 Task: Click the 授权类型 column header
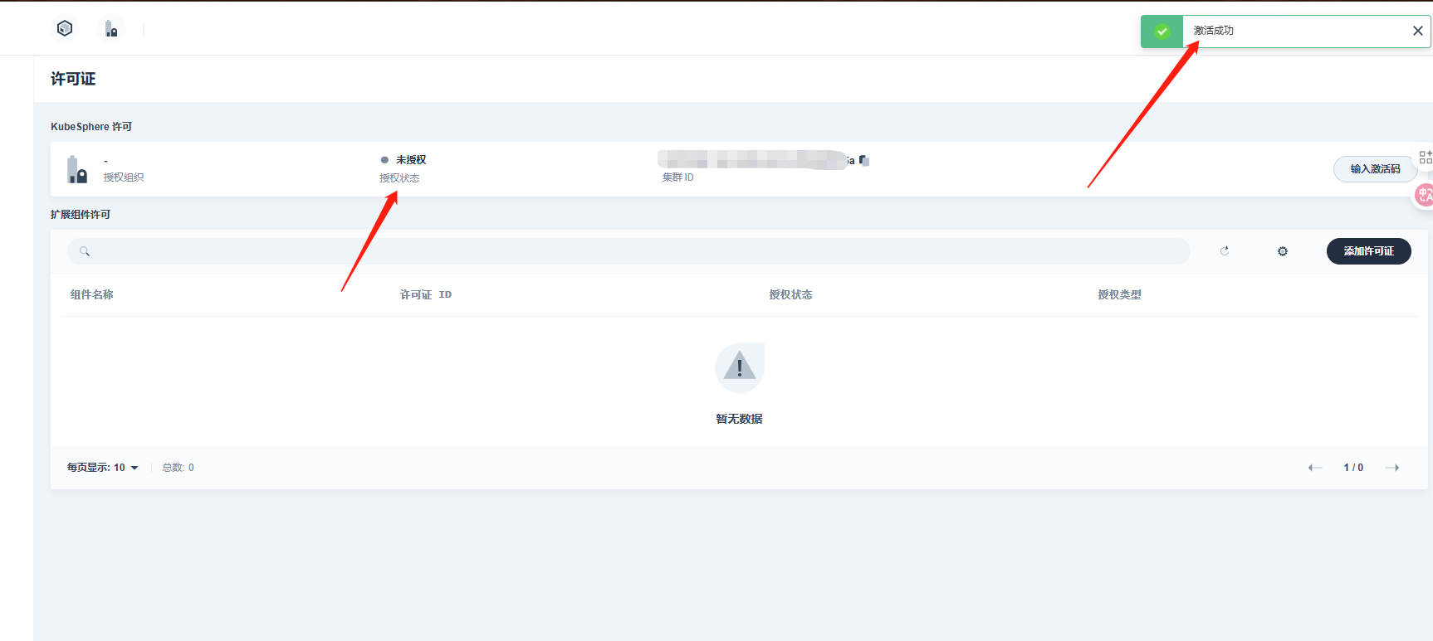[1119, 294]
